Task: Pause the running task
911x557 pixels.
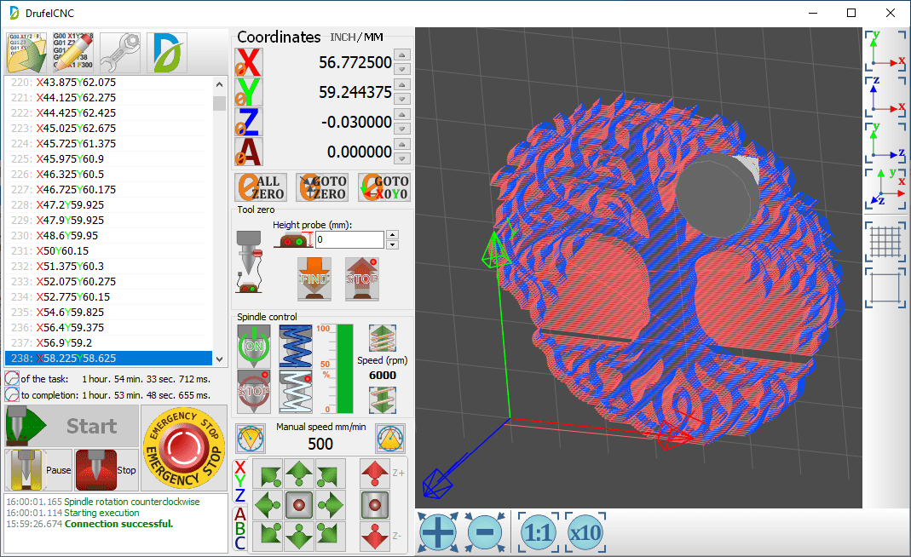Action: (x=39, y=470)
